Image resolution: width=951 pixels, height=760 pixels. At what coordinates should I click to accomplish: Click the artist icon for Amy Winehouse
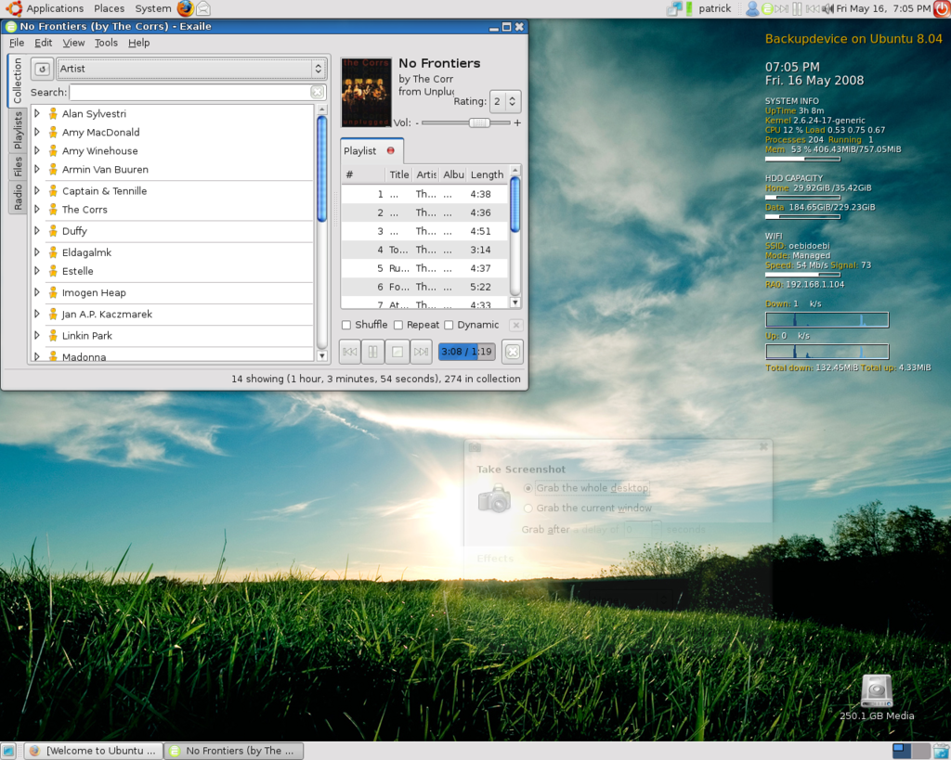click(53, 151)
